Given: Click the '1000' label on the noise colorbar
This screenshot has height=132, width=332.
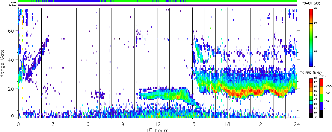Looking at the screenshot, I should click(x=327, y=94).
